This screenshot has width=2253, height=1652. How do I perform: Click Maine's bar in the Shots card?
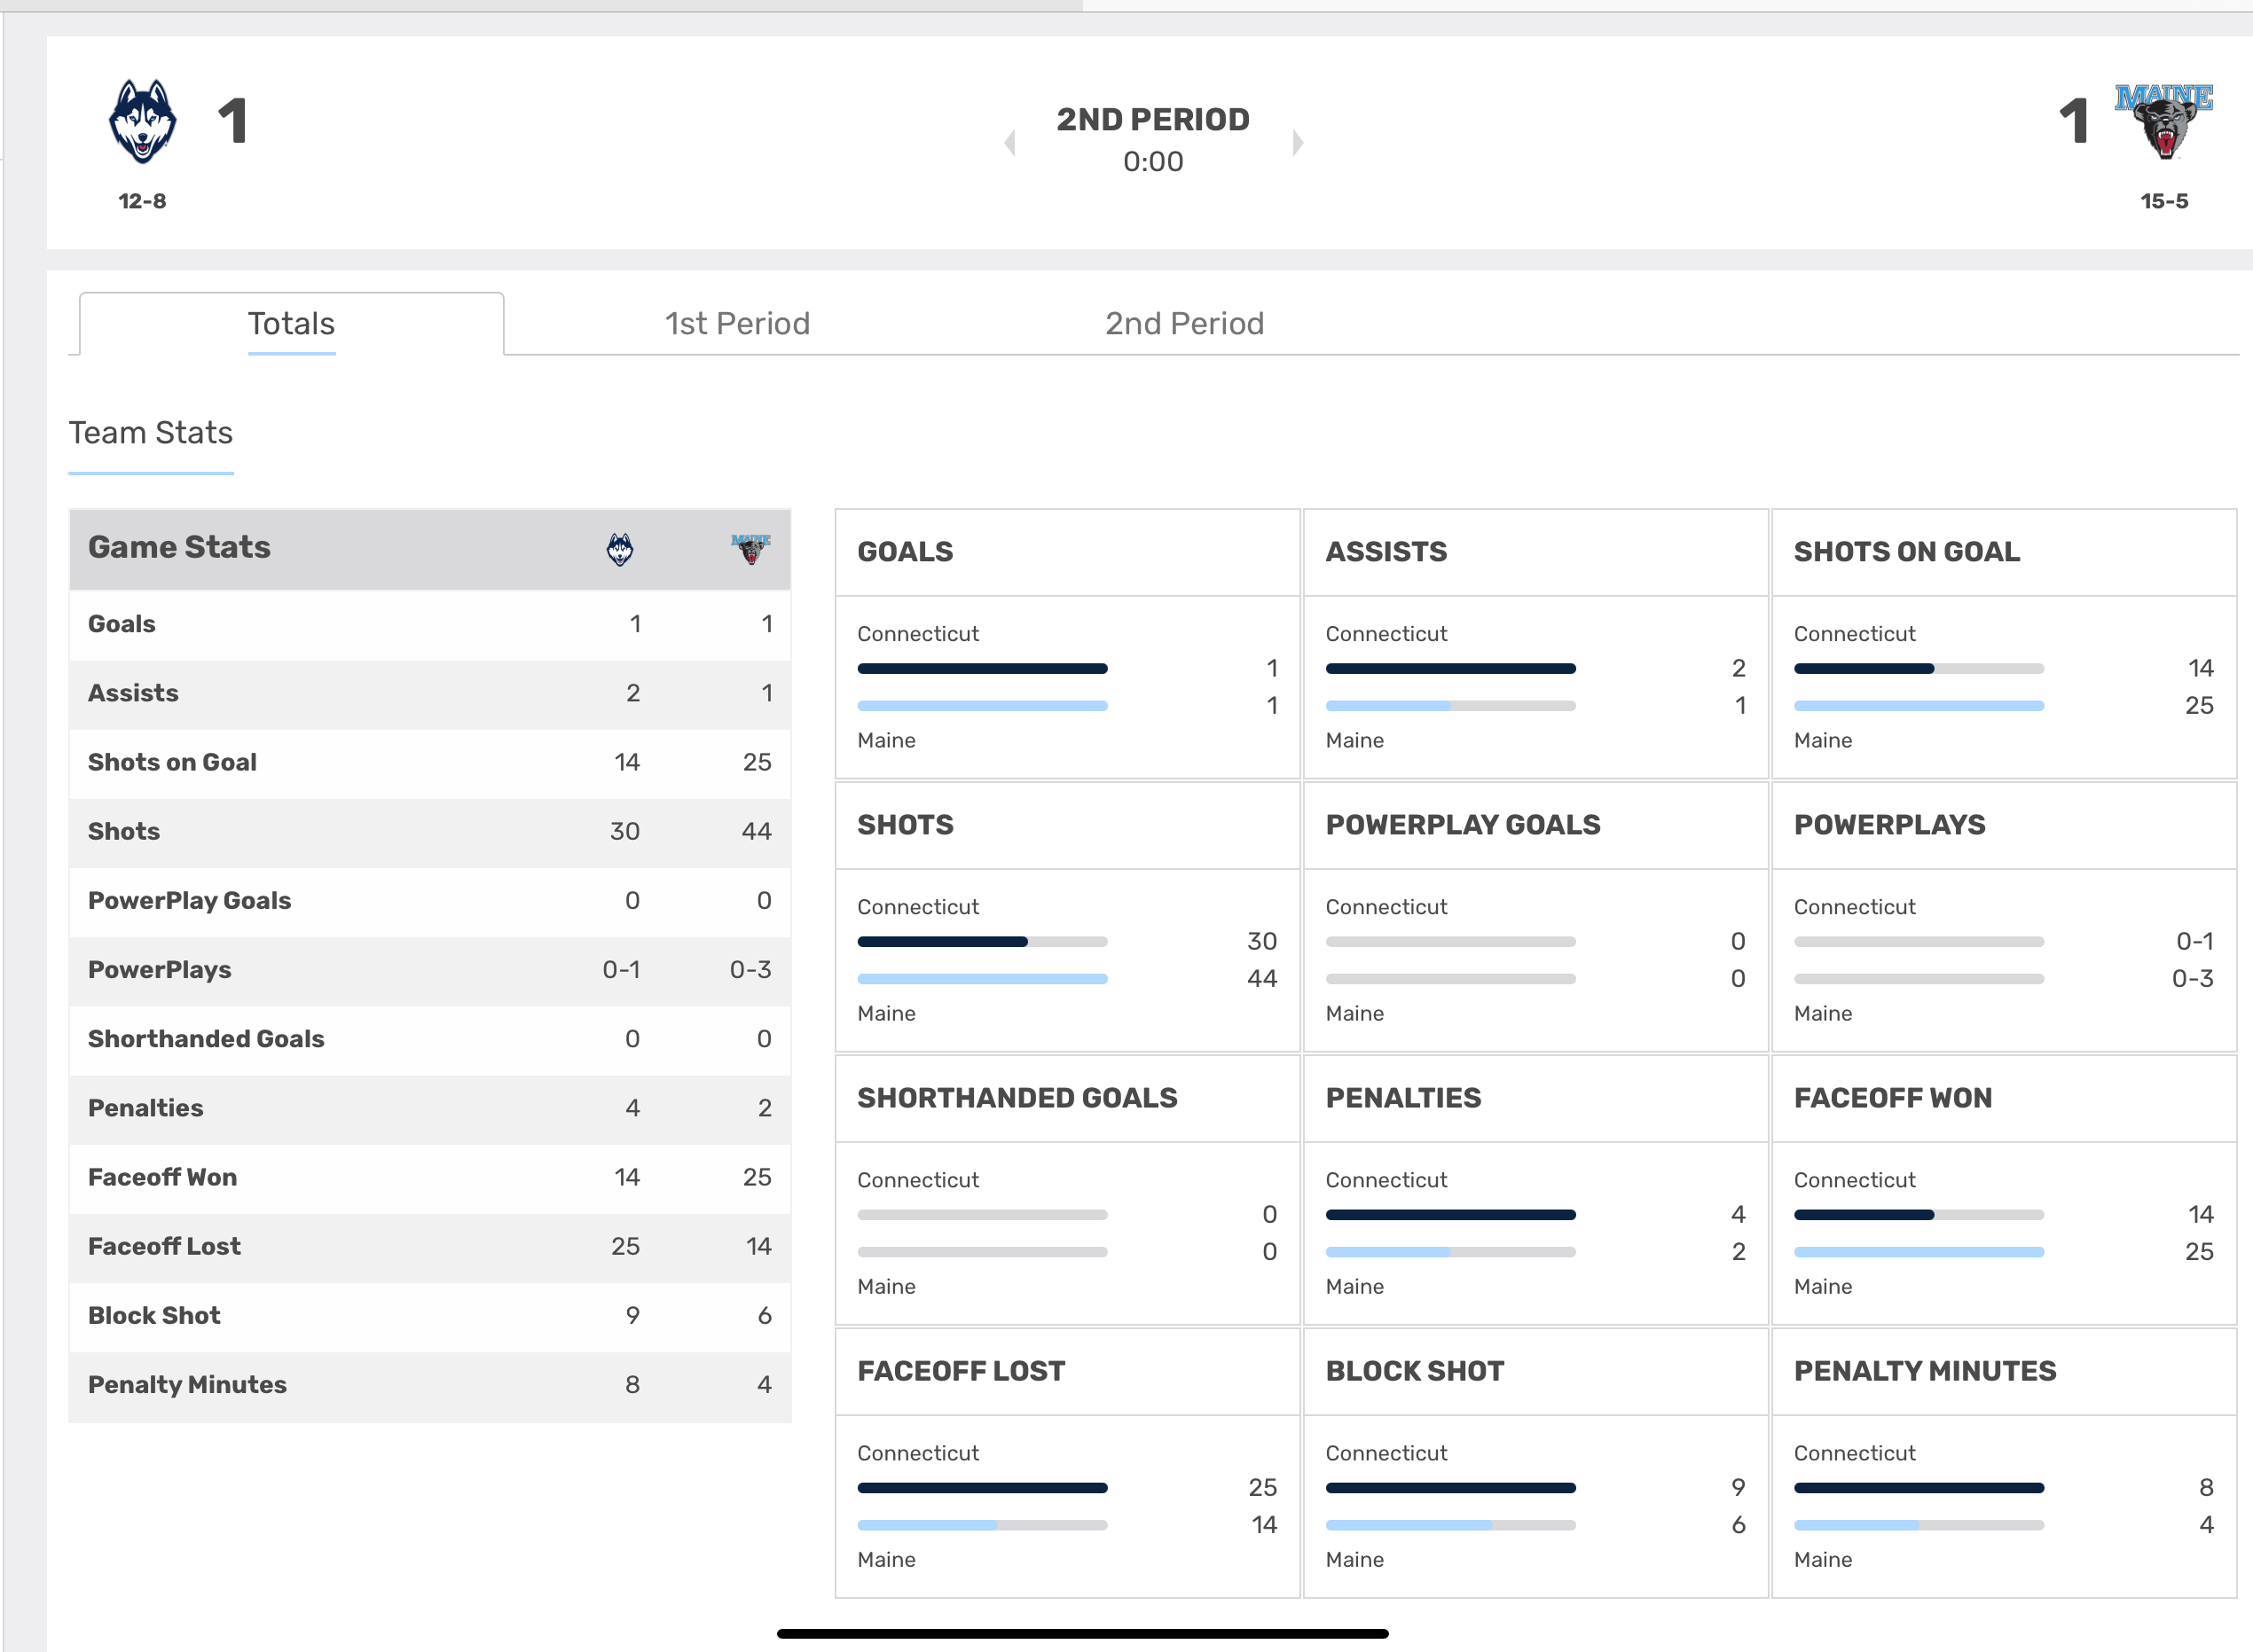coord(982,979)
